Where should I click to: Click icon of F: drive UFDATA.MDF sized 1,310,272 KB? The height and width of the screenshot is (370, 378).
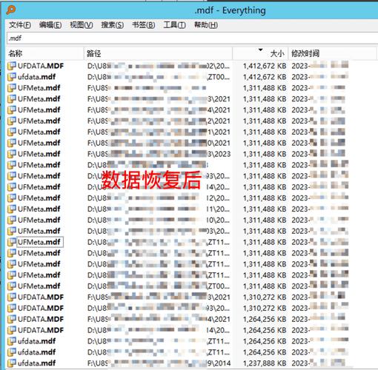pos(12,297)
